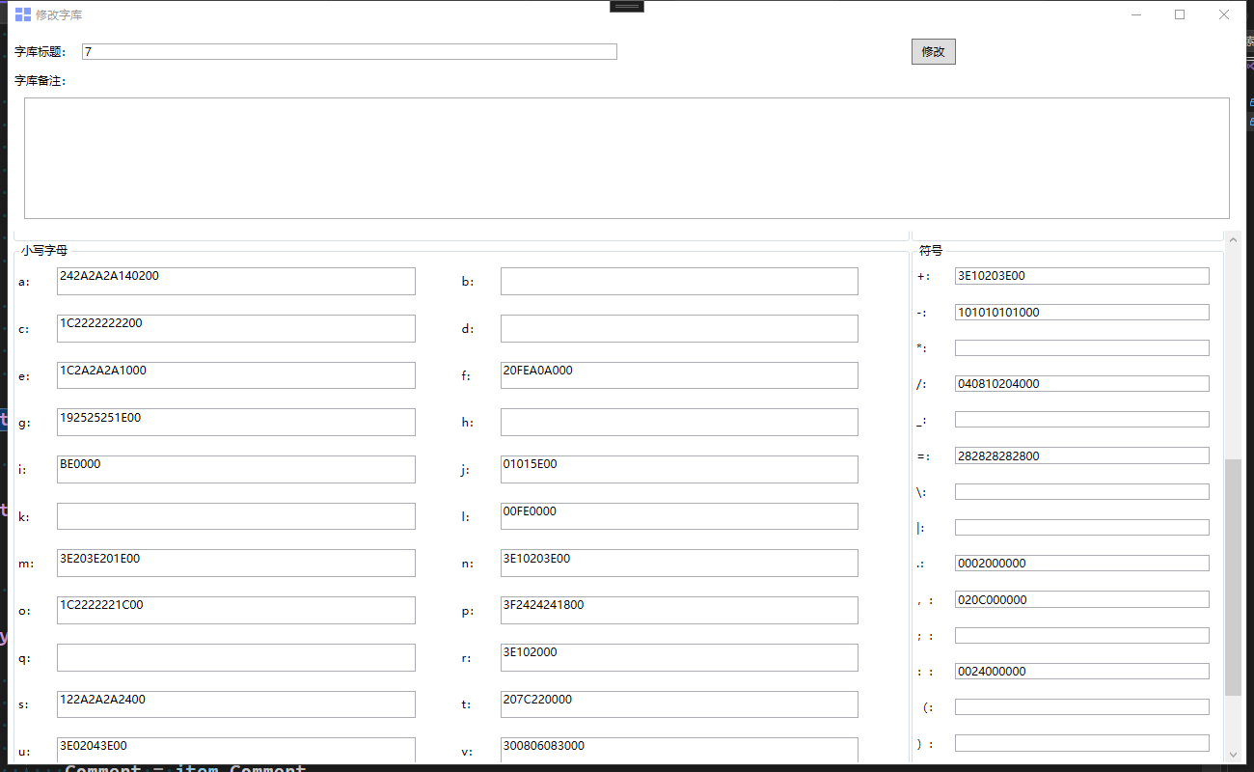Viewport: 1254px width, 772px height.
Task: Click the comma symbol field with 020C000000
Action: (x=1082, y=599)
